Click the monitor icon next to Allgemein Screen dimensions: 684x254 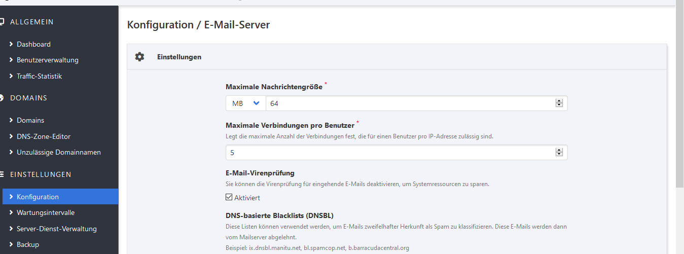(2, 22)
